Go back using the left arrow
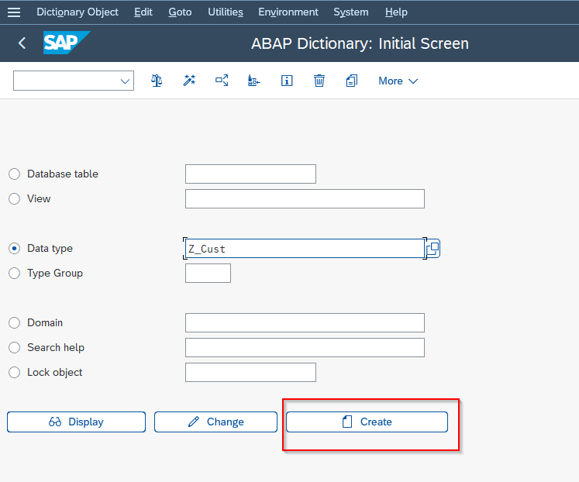 click(22, 43)
